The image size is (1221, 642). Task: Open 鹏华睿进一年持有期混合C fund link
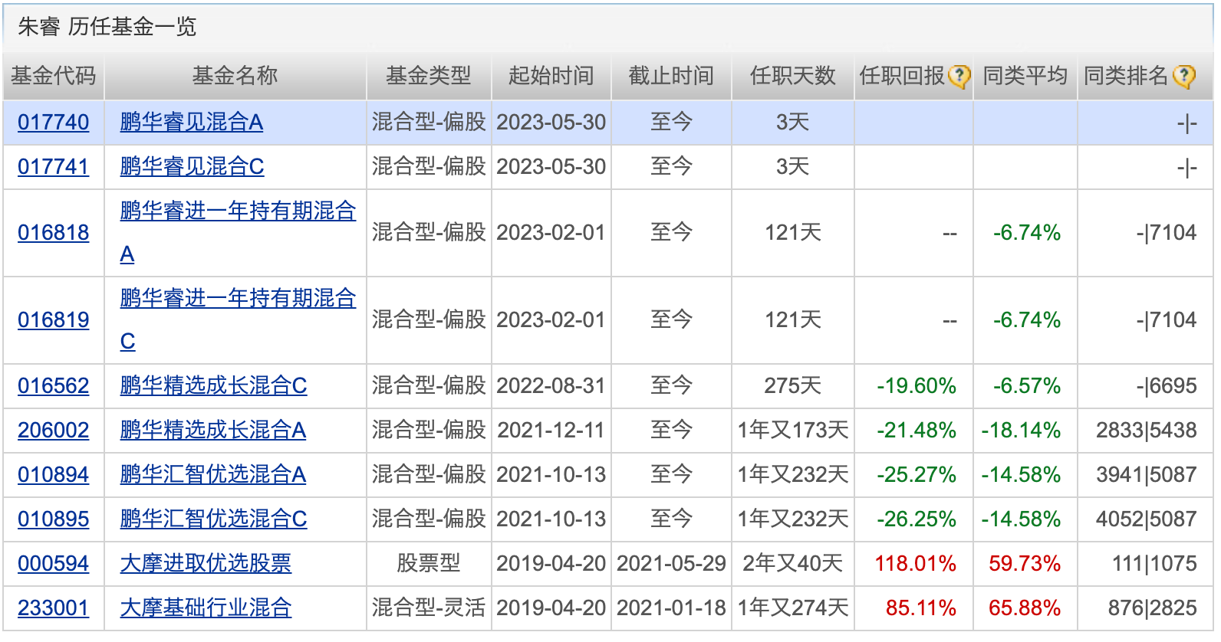238,320
